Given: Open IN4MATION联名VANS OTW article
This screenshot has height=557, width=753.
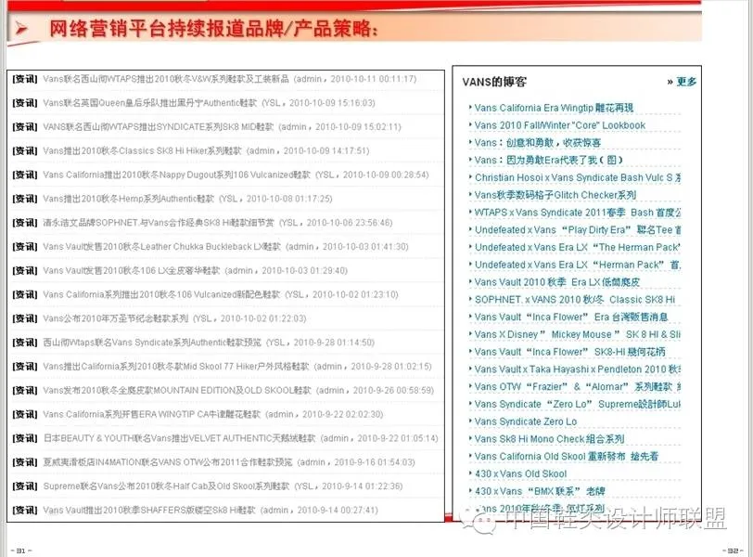Looking at the screenshot, I should pos(167,462).
